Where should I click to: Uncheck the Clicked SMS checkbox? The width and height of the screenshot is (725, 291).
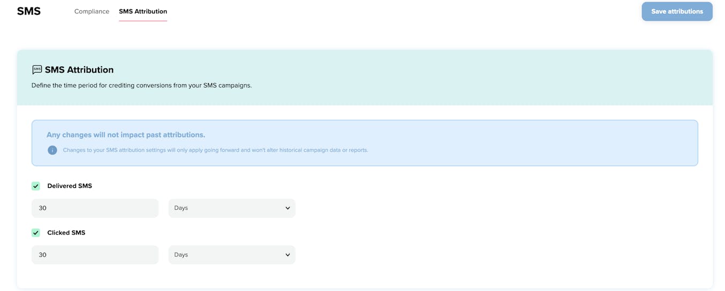(36, 233)
